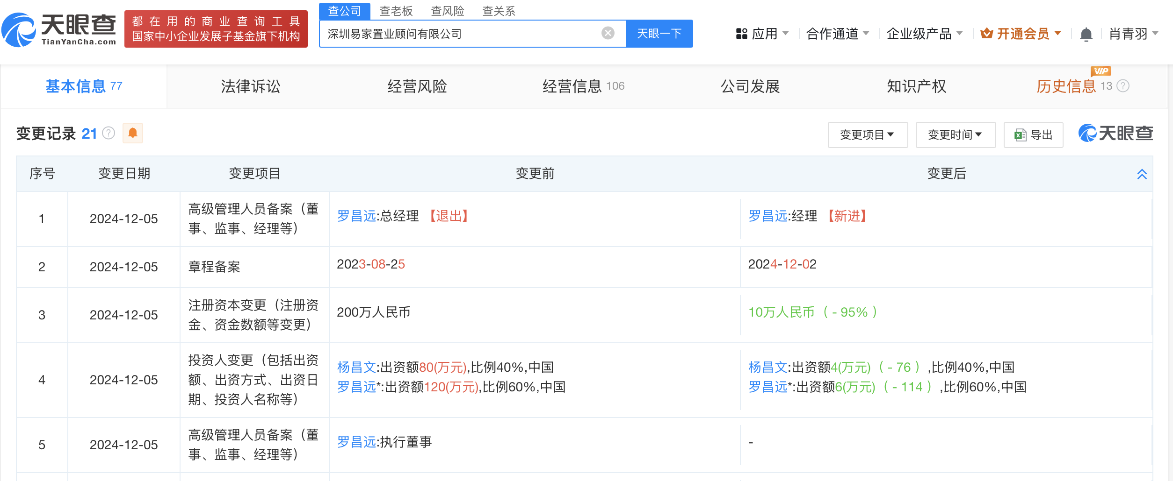Collapse the table with double chevron icon
This screenshot has width=1173, height=481.
pos(1142,174)
